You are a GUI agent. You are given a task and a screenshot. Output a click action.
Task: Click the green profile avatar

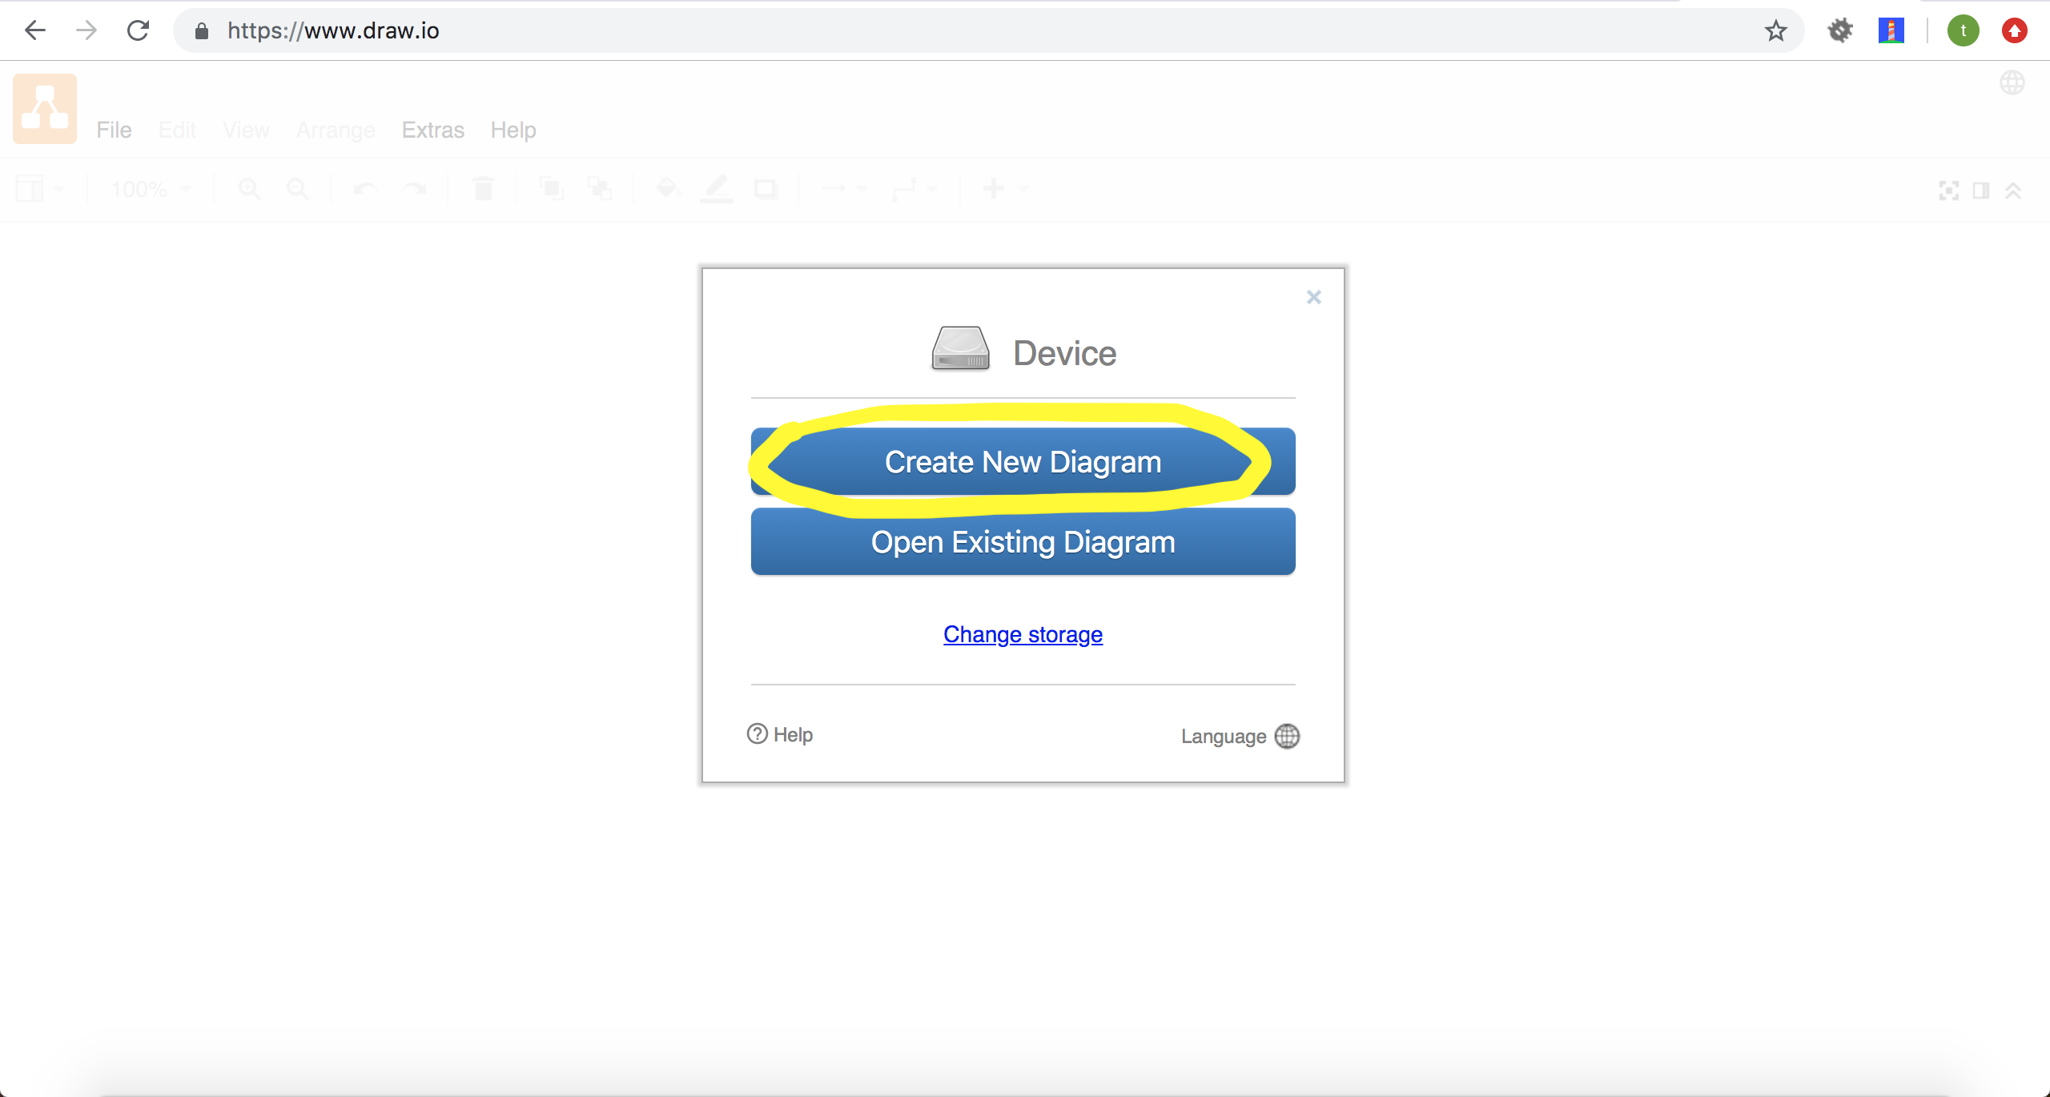pos(1963,30)
